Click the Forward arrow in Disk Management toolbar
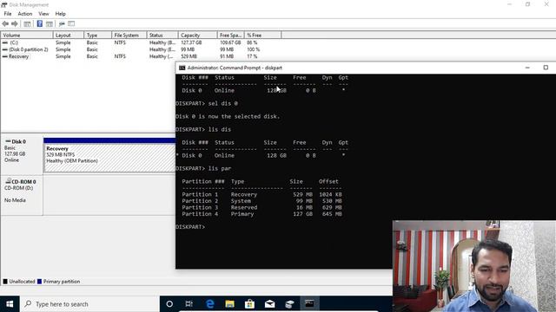The width and height of the screenshot is (556, 312). point(15,23)
